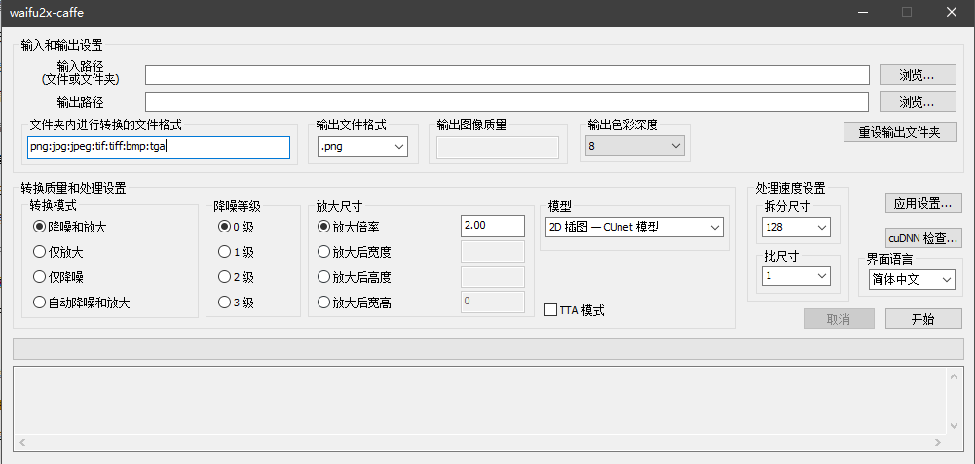Close the waifu2x-caffe window
This screenshot has height=464, width=975.
[951, 13]
